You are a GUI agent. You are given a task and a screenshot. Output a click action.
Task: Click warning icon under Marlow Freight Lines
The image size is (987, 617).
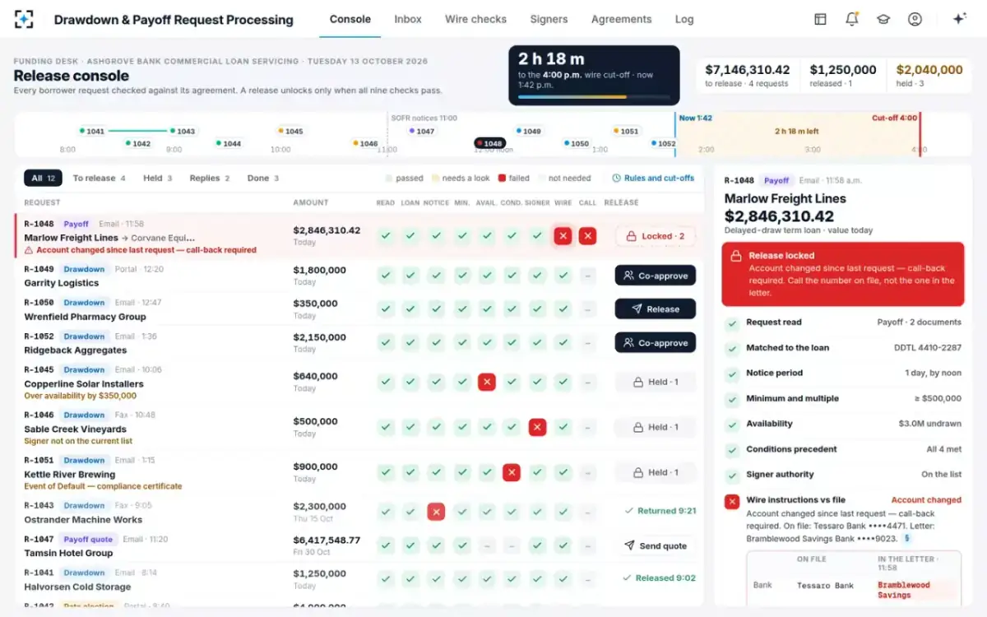coord(30,250)
